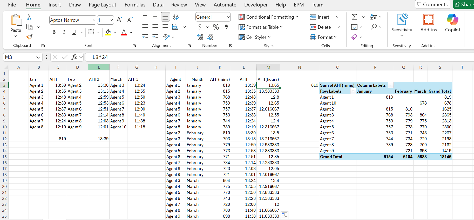Click the Fill down icon
Image resolution: width=474 pixels, height=220 pixels.
pos(354,27)
